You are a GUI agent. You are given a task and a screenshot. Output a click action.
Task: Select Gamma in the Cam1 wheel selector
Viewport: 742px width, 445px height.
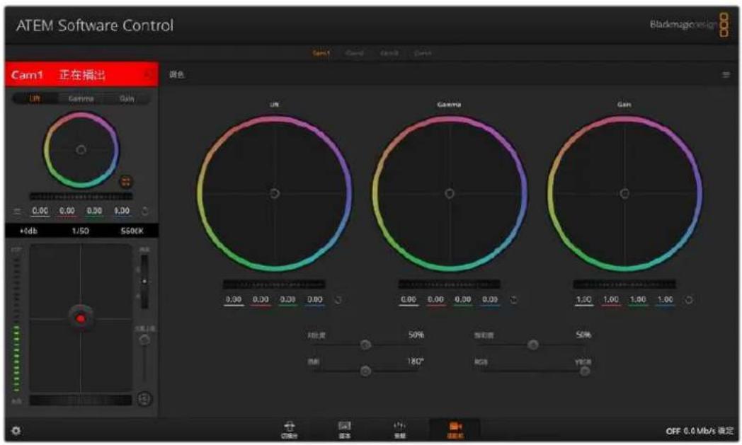[81, 98]
